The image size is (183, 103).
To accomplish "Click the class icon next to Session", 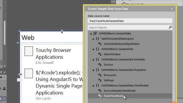I will click(x=100, y=65).
